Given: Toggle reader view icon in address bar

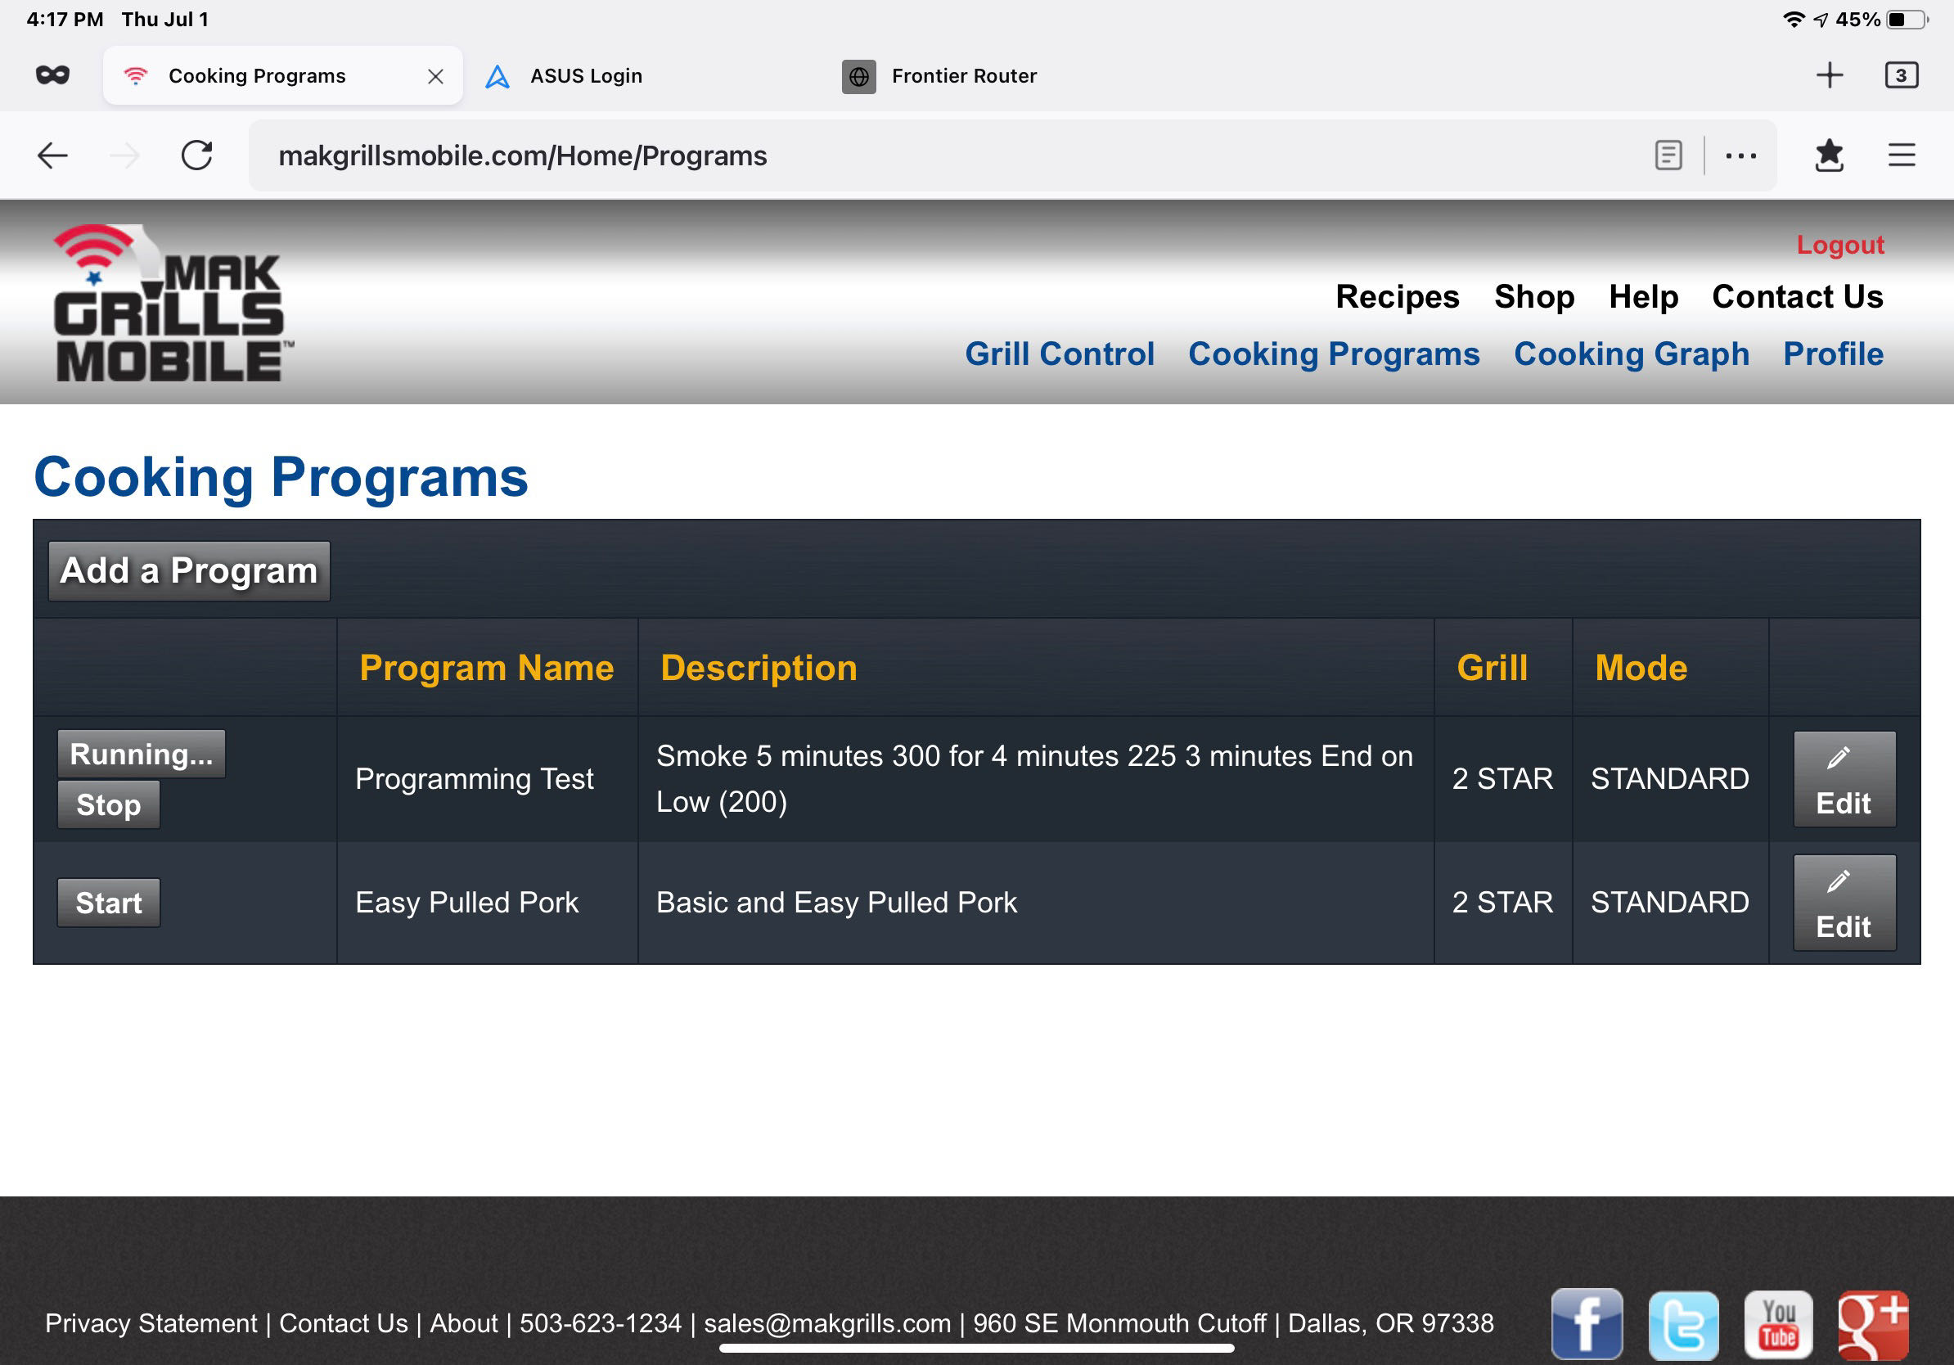Looking at the screenshot, I should [1668, 155].
